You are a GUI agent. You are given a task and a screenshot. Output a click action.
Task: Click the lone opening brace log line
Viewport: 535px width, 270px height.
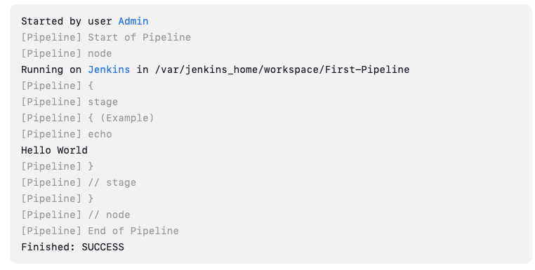(x=58, y=86)
